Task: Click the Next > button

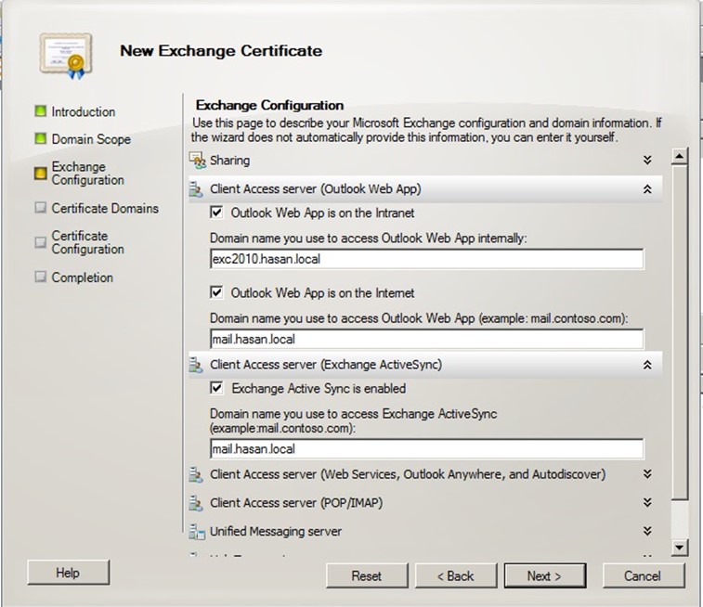Action: click(x=544, y=575)
